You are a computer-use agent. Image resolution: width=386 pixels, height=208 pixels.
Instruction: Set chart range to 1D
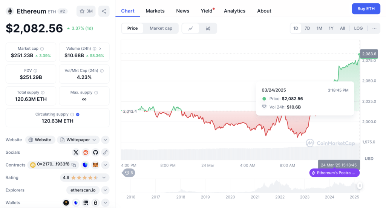(x=296, y=28)
